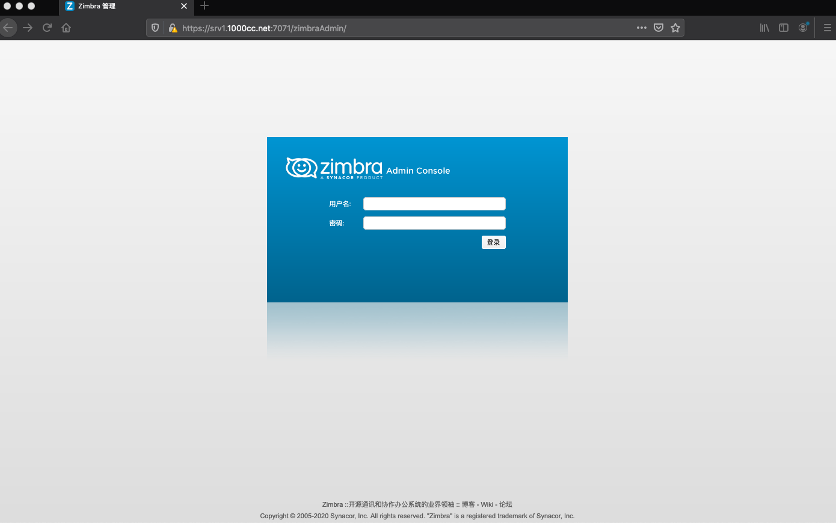836x523 pixels.
Task: Open the browser home page icon
Action: (x=66, y=28)
